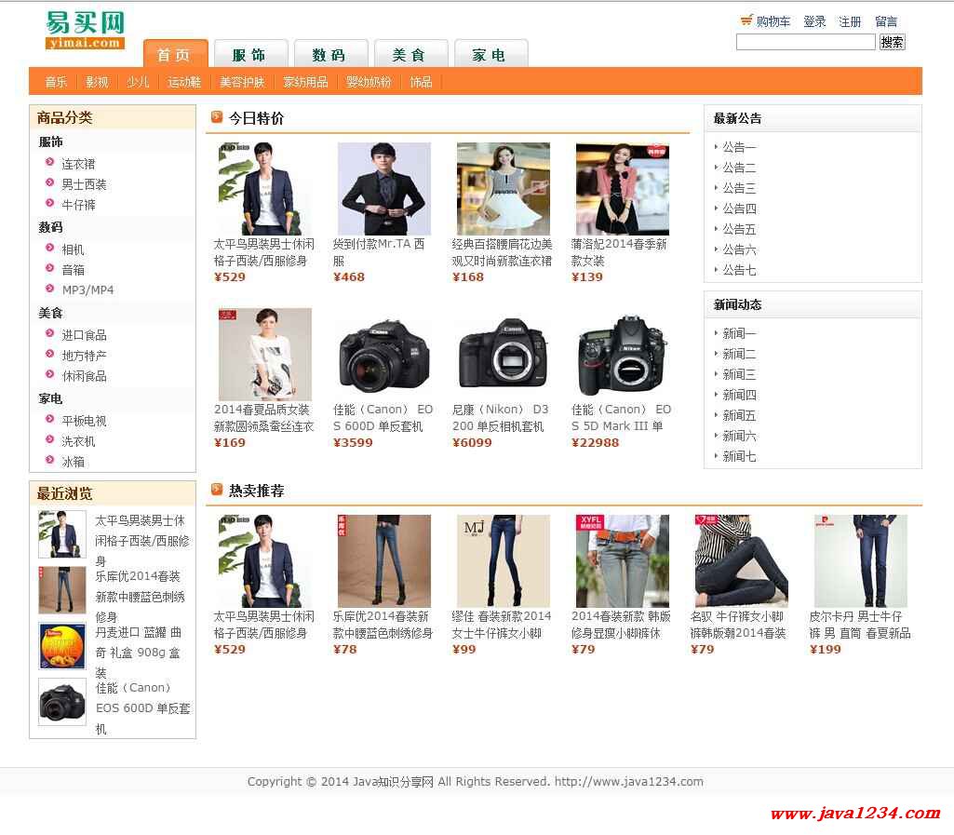Open announcement 公告三
954x835 pixels.
pyautogui.click(x=739, y=188)
